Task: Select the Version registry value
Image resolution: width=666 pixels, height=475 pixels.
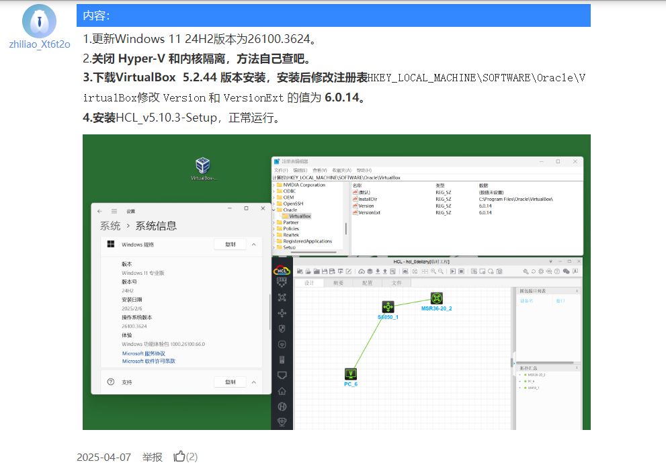Action: 364,206
